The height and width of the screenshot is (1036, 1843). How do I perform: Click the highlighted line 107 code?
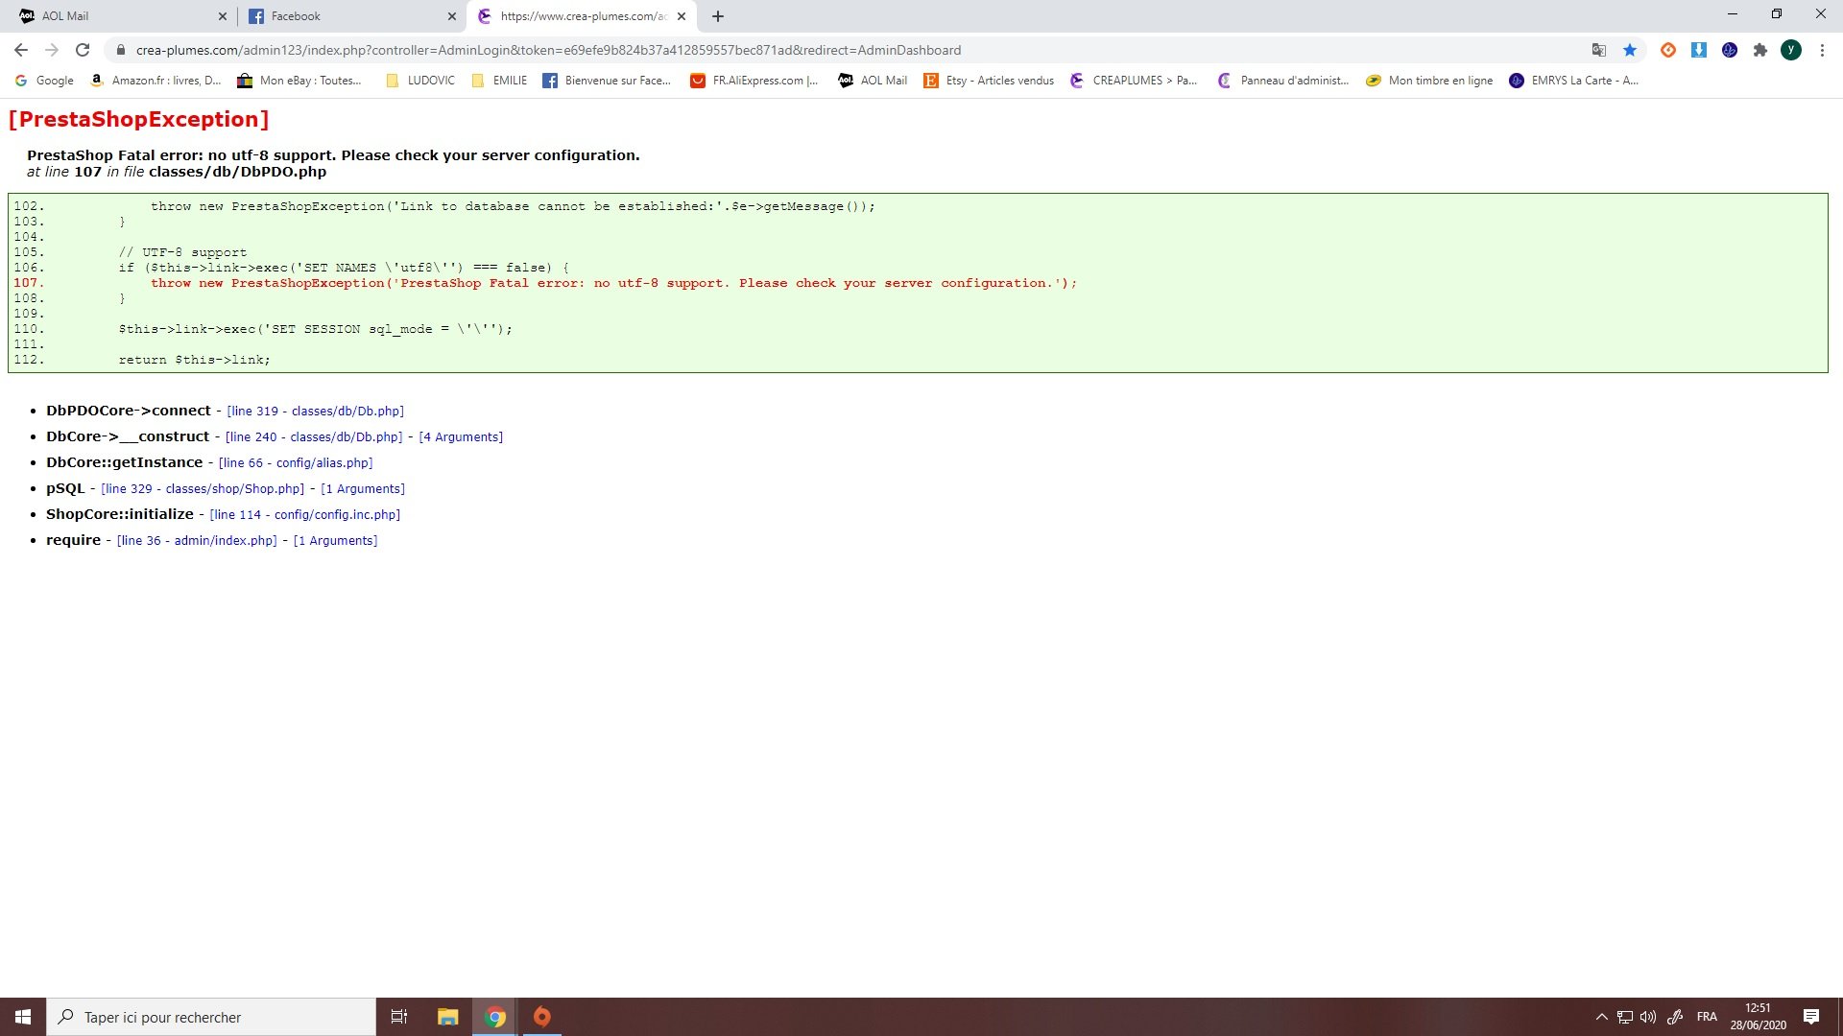[x=613, y=283]
